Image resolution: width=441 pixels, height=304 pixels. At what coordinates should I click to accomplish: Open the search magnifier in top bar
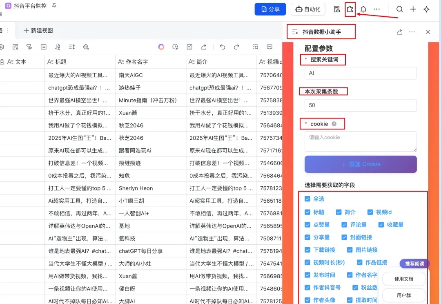click(400, 9)
